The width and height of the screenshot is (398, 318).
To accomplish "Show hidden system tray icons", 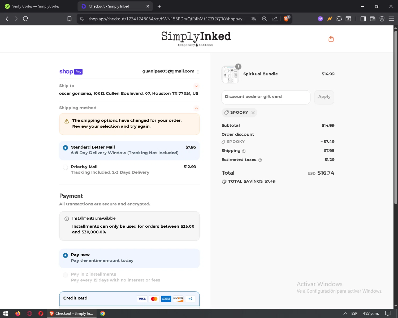I will [x=345, y=313].
